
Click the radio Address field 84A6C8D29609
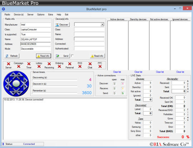[x=36, y=44]
